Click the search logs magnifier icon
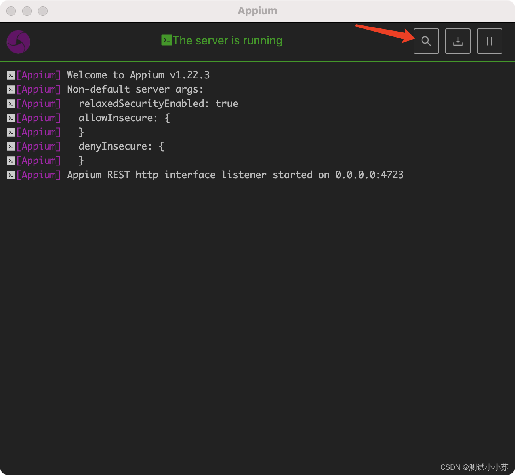515x475 pixels. [426, 41]
